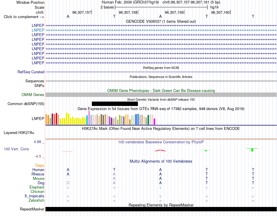Click the red PhyloP bump in the conservation track
Image resolution: width=277 pixels, height=216 pixels.
click(160, 151)
